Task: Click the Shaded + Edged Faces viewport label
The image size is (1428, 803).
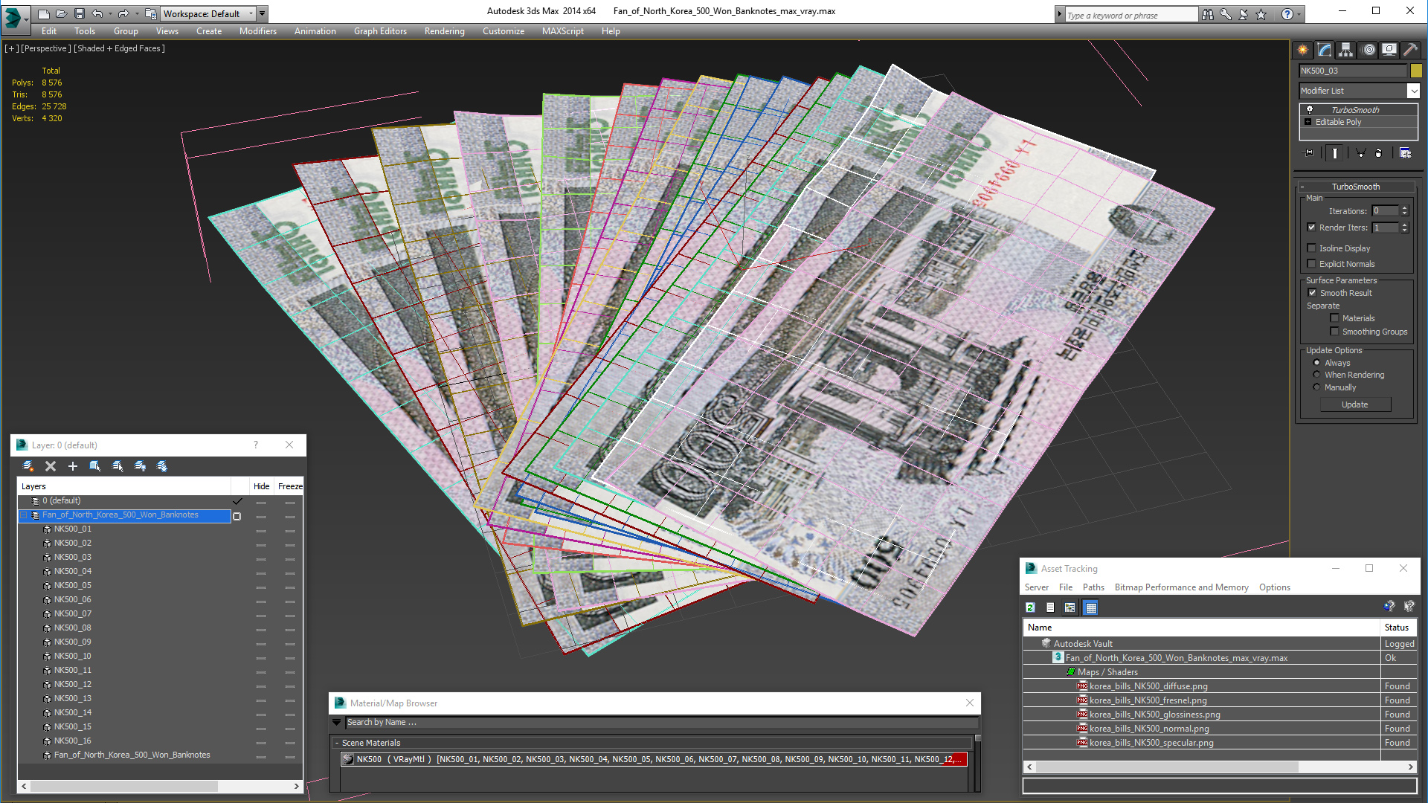Action: point(120,48)
